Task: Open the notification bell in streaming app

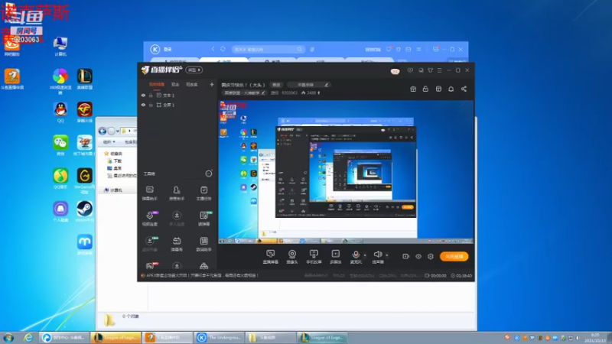Action: [451, 89]
